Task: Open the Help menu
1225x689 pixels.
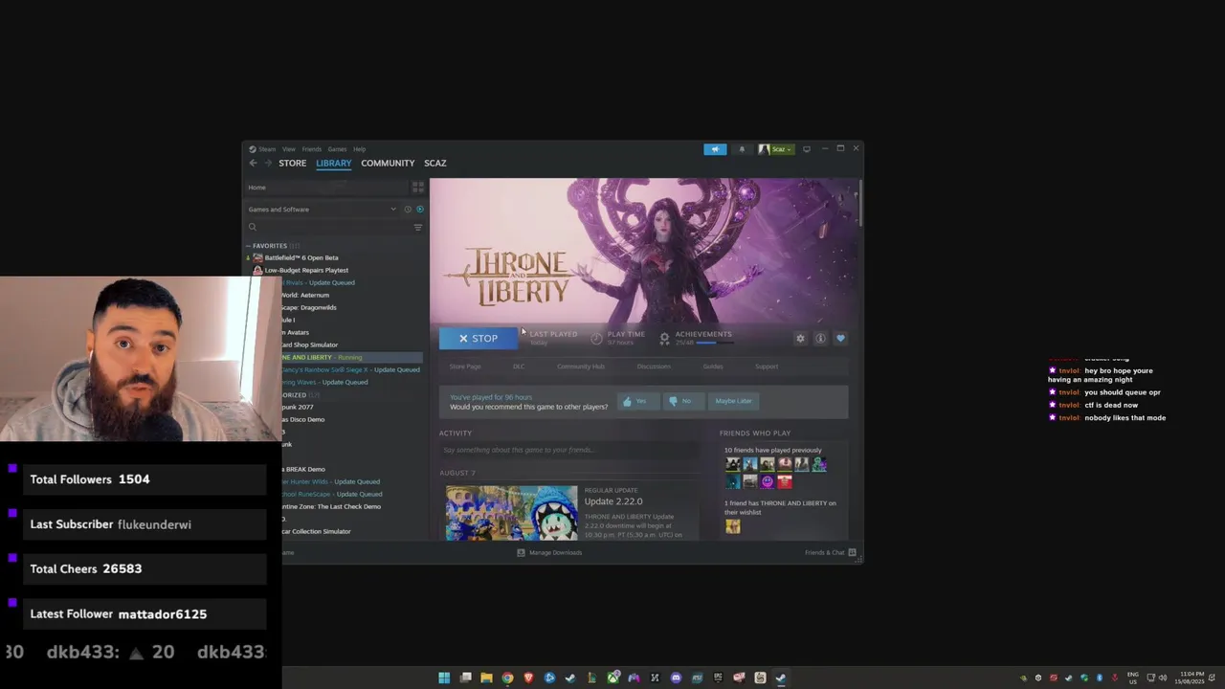Action: point(359,149)
